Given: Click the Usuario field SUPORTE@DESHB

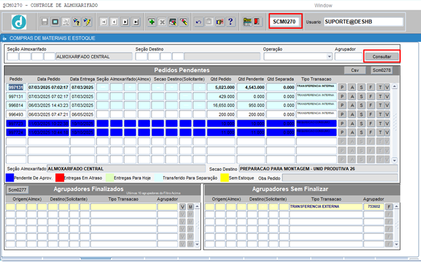Looking at the screenshot, I should click(x=363, y=22).
